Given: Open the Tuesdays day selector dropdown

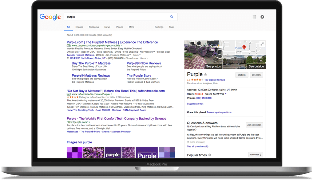Looking at the screenshot, I should pyautogui.click(x=255, y=155).
